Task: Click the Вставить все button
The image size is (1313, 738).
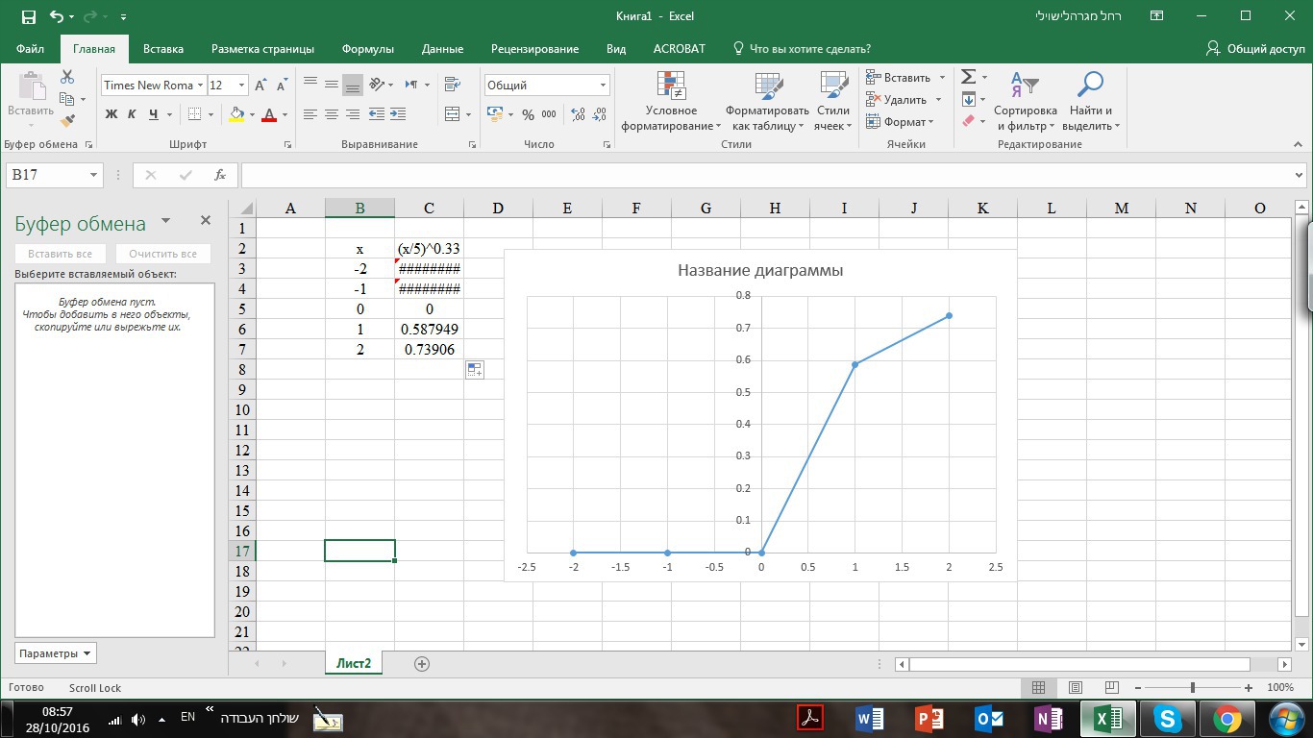Action: point(60,254)
